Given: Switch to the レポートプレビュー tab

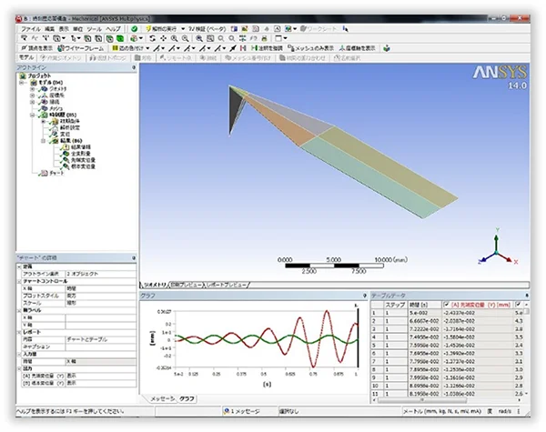Looking at the screenshot, I should (x=227, y=285).
